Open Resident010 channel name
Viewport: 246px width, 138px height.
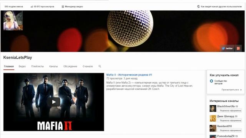pyautogui.click(x=224, y=126)
